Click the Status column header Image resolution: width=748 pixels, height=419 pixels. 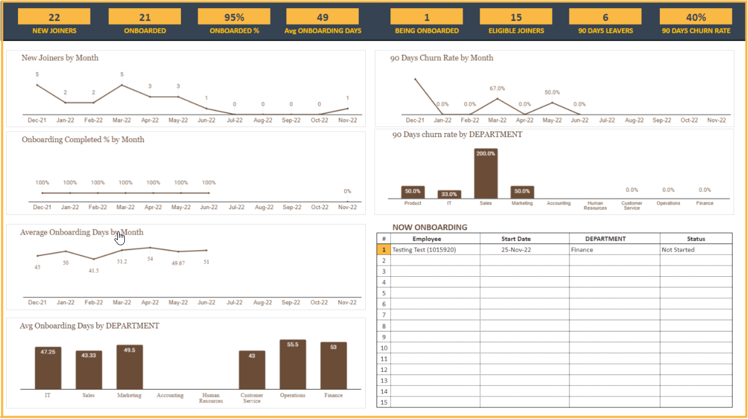pos(695,238)
